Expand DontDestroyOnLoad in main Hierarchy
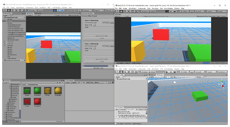Viewport: 230px width, 127px height. pyautogui.click(x=3, y=60)
